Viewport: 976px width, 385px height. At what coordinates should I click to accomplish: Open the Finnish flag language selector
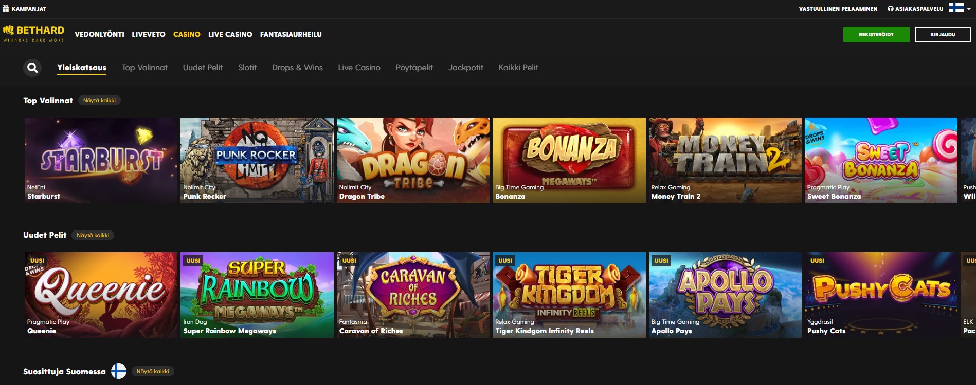point(960,8)
